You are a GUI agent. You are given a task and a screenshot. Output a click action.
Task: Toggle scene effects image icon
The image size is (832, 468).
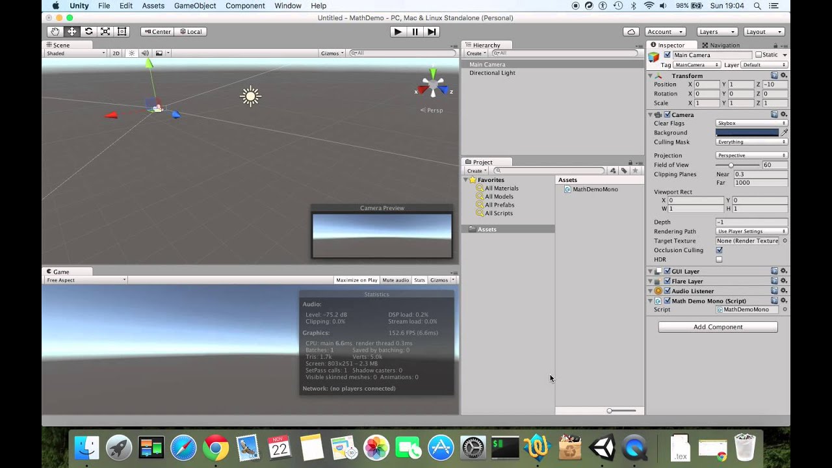pos(159,53)
